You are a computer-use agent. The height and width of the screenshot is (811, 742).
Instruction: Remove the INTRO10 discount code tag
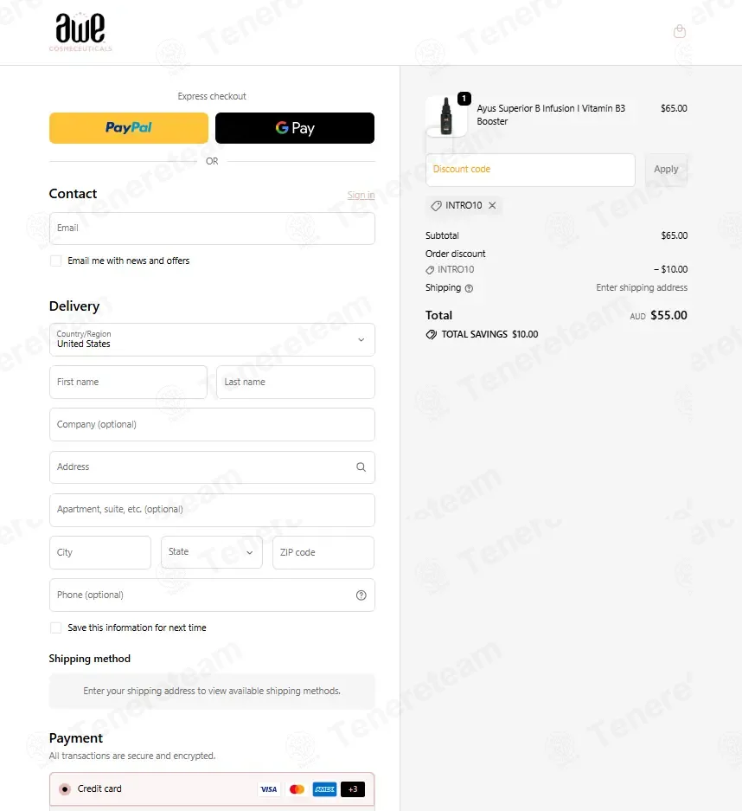point(492,205)
